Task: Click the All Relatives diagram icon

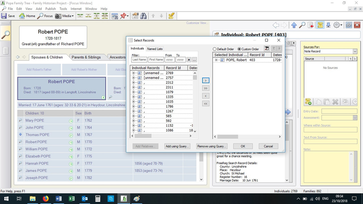Action: [x=105, y=16]
